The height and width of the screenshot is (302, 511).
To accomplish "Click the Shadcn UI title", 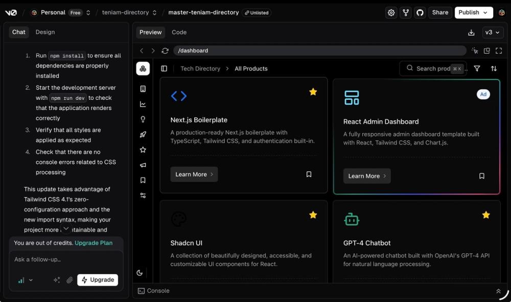I will point(186,243).
